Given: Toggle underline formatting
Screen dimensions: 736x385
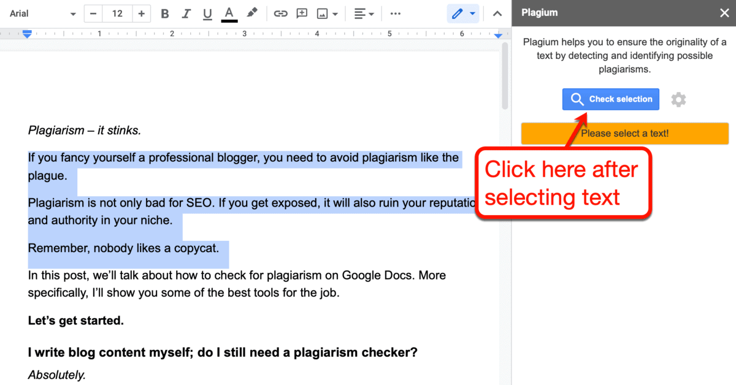Looking at the screenshot, I should 207,13.
